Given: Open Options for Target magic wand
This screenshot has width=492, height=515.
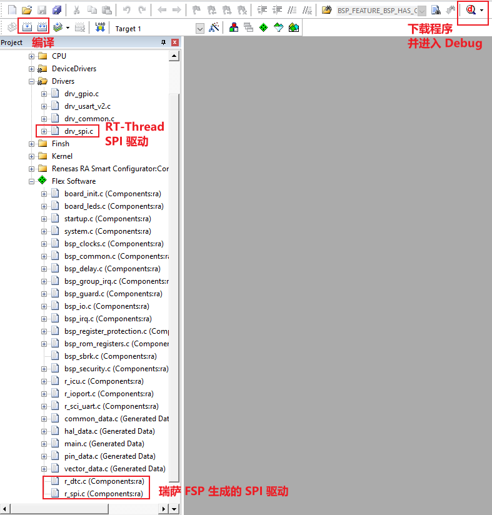Looking at the screenshot, I should click(x=214, y=27).
